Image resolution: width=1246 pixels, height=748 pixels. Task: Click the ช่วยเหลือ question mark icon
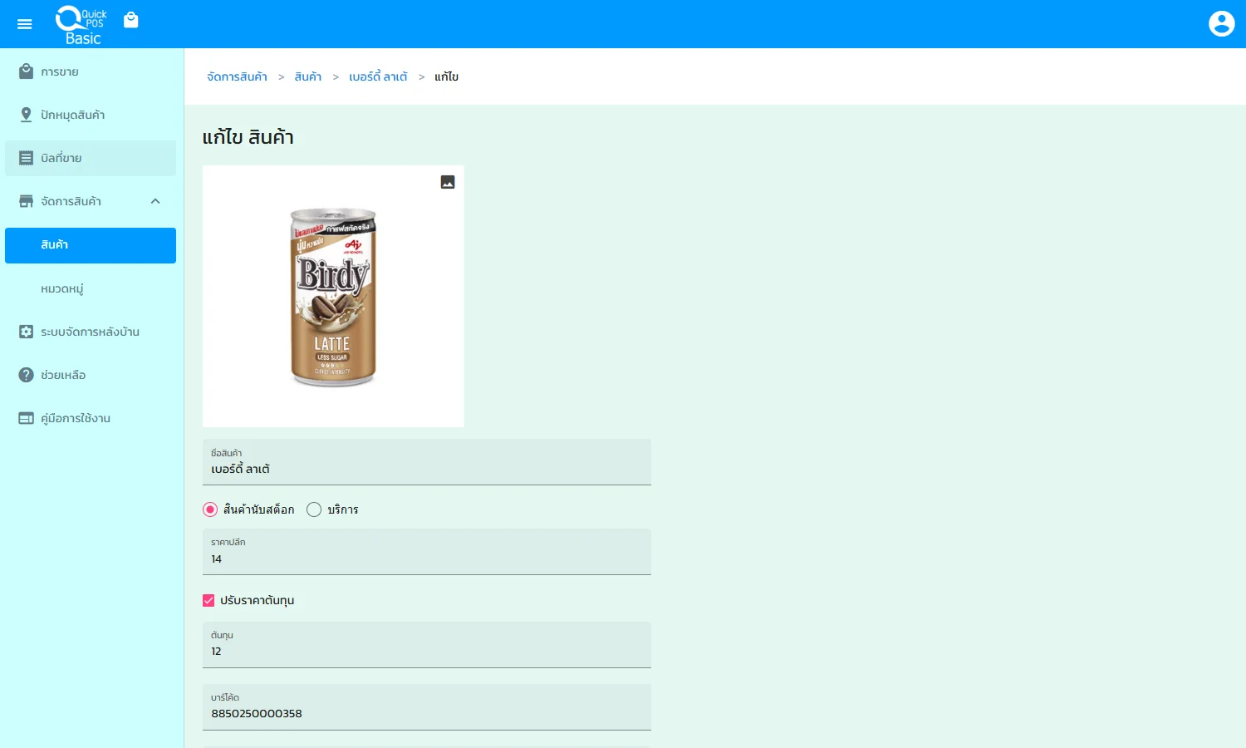point(26,375)
